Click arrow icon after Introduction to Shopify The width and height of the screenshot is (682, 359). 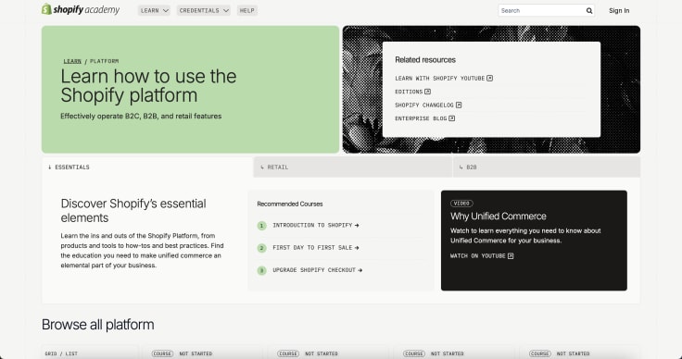coord(357,225)
